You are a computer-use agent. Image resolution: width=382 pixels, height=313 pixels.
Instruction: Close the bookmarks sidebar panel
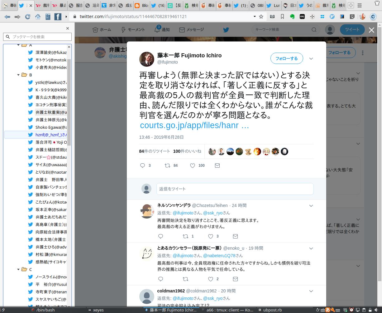pos(68,28)
